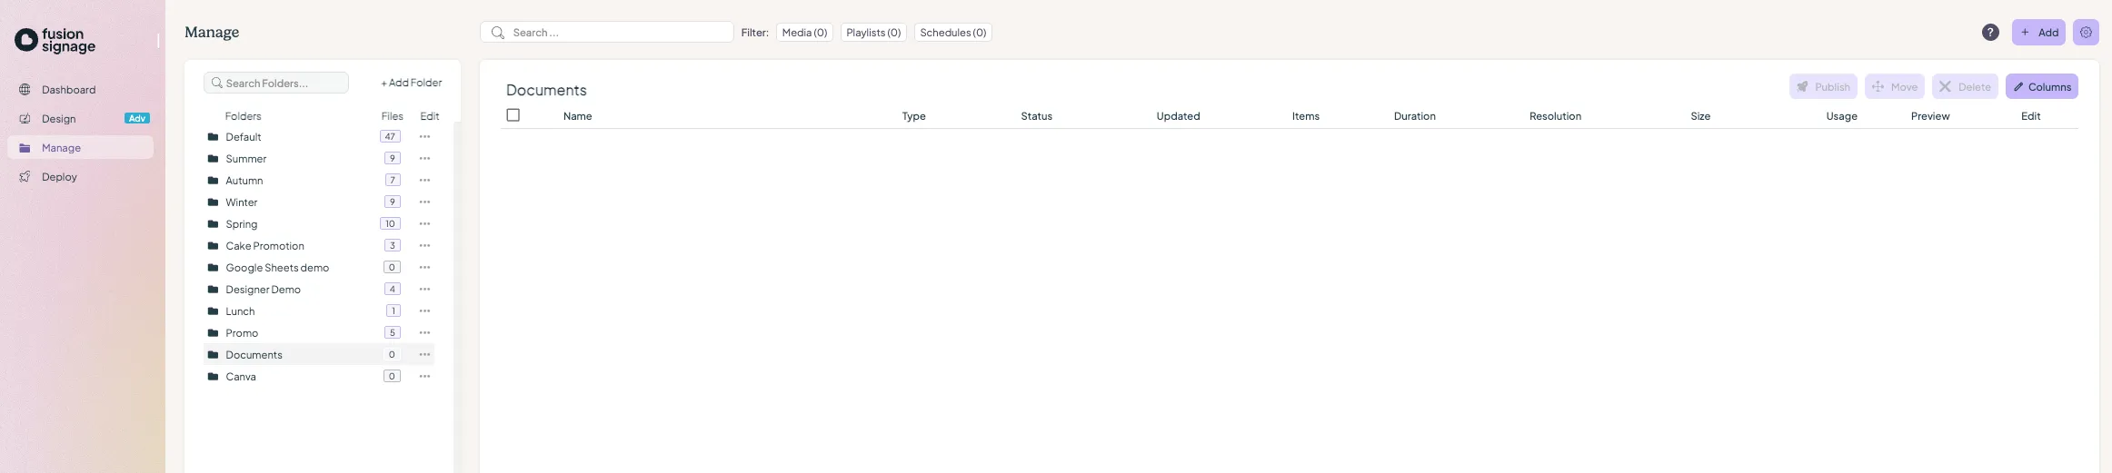This screenshot has width=2112, height=473.
Task: Click the Fusion Signage logo
Action: click(55, 40)
